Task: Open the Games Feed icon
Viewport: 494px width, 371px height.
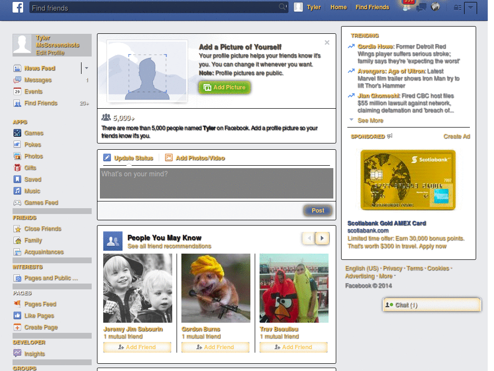Action: (x=17, y=202)
